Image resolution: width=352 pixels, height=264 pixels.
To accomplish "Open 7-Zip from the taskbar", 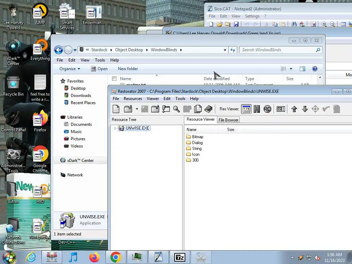I will pos(179,257).
